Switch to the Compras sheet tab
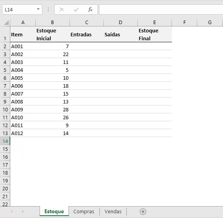 point(84,211)
